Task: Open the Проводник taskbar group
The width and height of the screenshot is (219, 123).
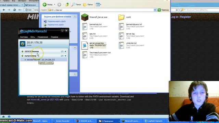Action: click(x=108, y=121)
